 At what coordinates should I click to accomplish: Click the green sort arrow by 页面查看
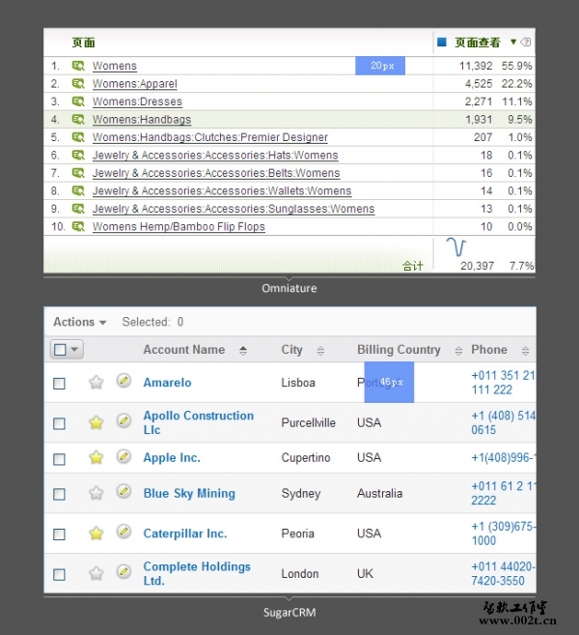(513, 43)
